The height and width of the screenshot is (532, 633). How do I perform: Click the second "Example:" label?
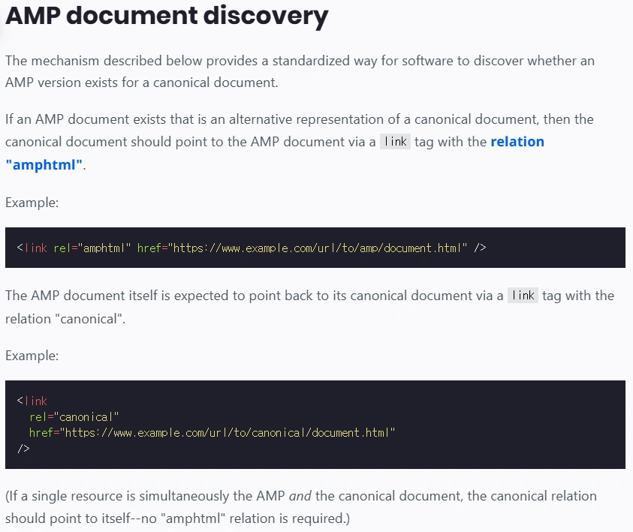[x=32, y=355]
